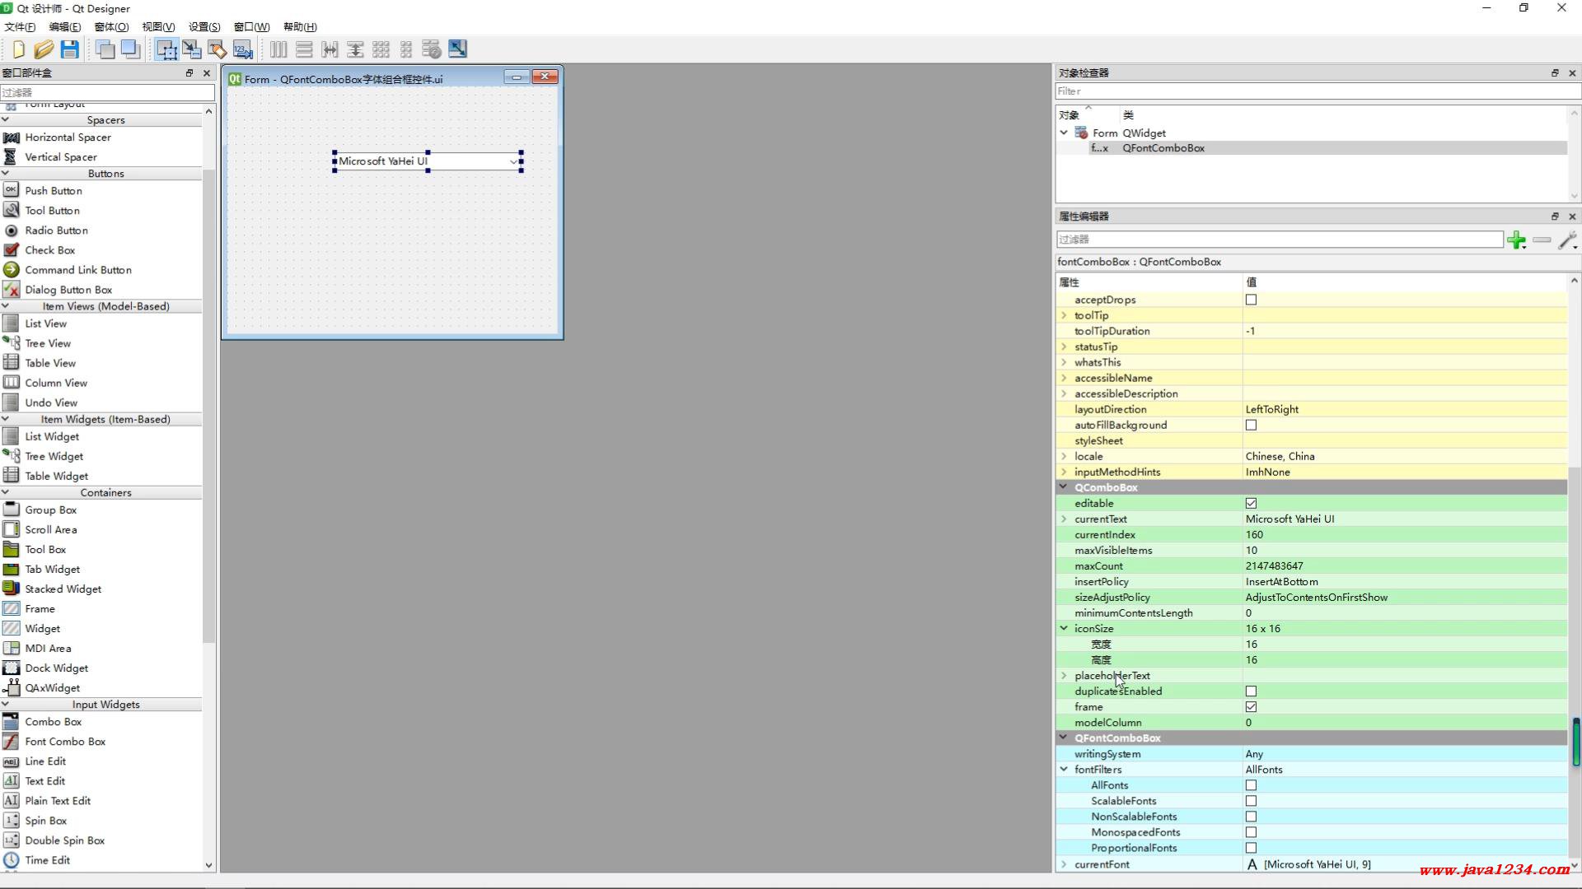Check the MonospacedFonts filter checkbox

tap(1251, 832)
